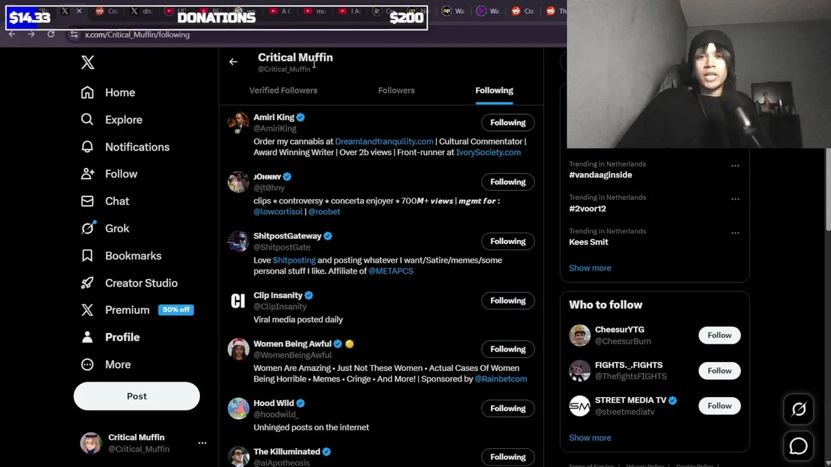Image resolution: width=831 pixels, height=467 pixels.
Task: Toggle Following button for Clip Insanity
Action: (x=508, y=300)
